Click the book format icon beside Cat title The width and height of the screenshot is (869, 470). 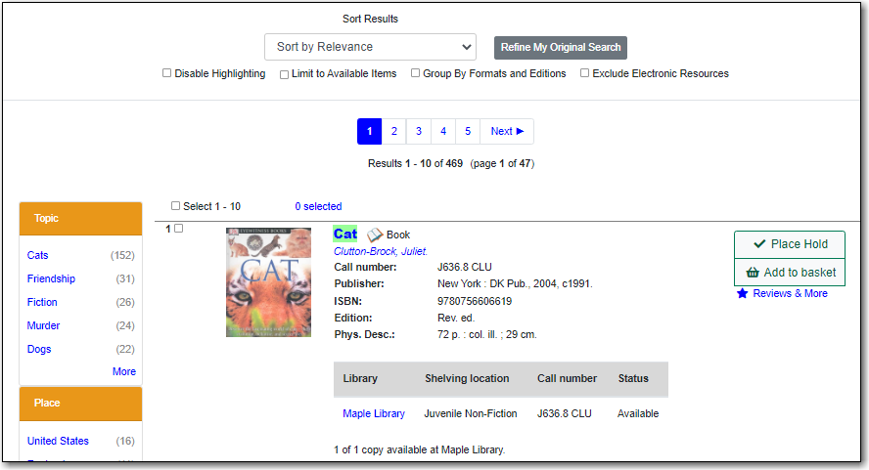(374, 235)
